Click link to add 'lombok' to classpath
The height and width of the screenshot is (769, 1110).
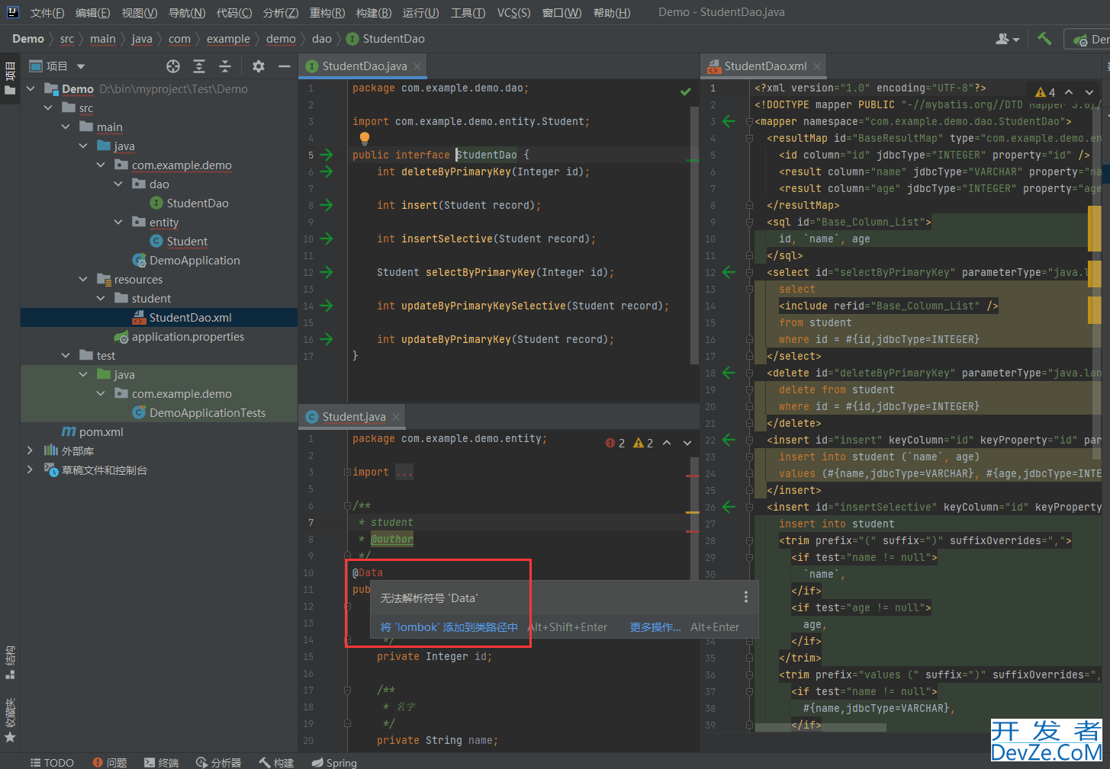click(x=449, y=627)
